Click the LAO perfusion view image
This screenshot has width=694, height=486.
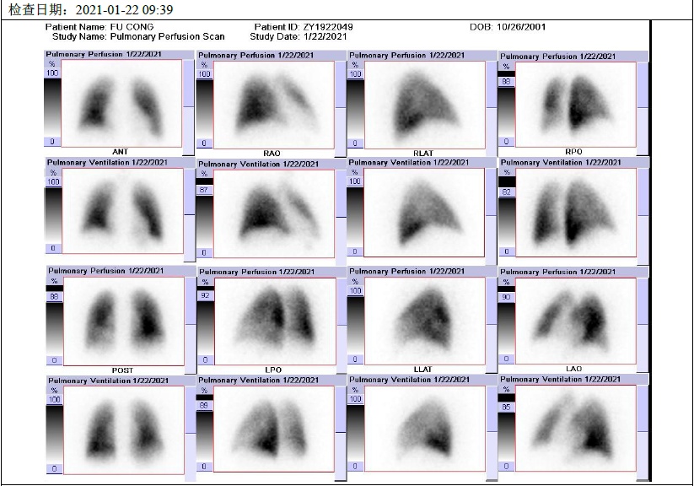[x=575, y=321]
